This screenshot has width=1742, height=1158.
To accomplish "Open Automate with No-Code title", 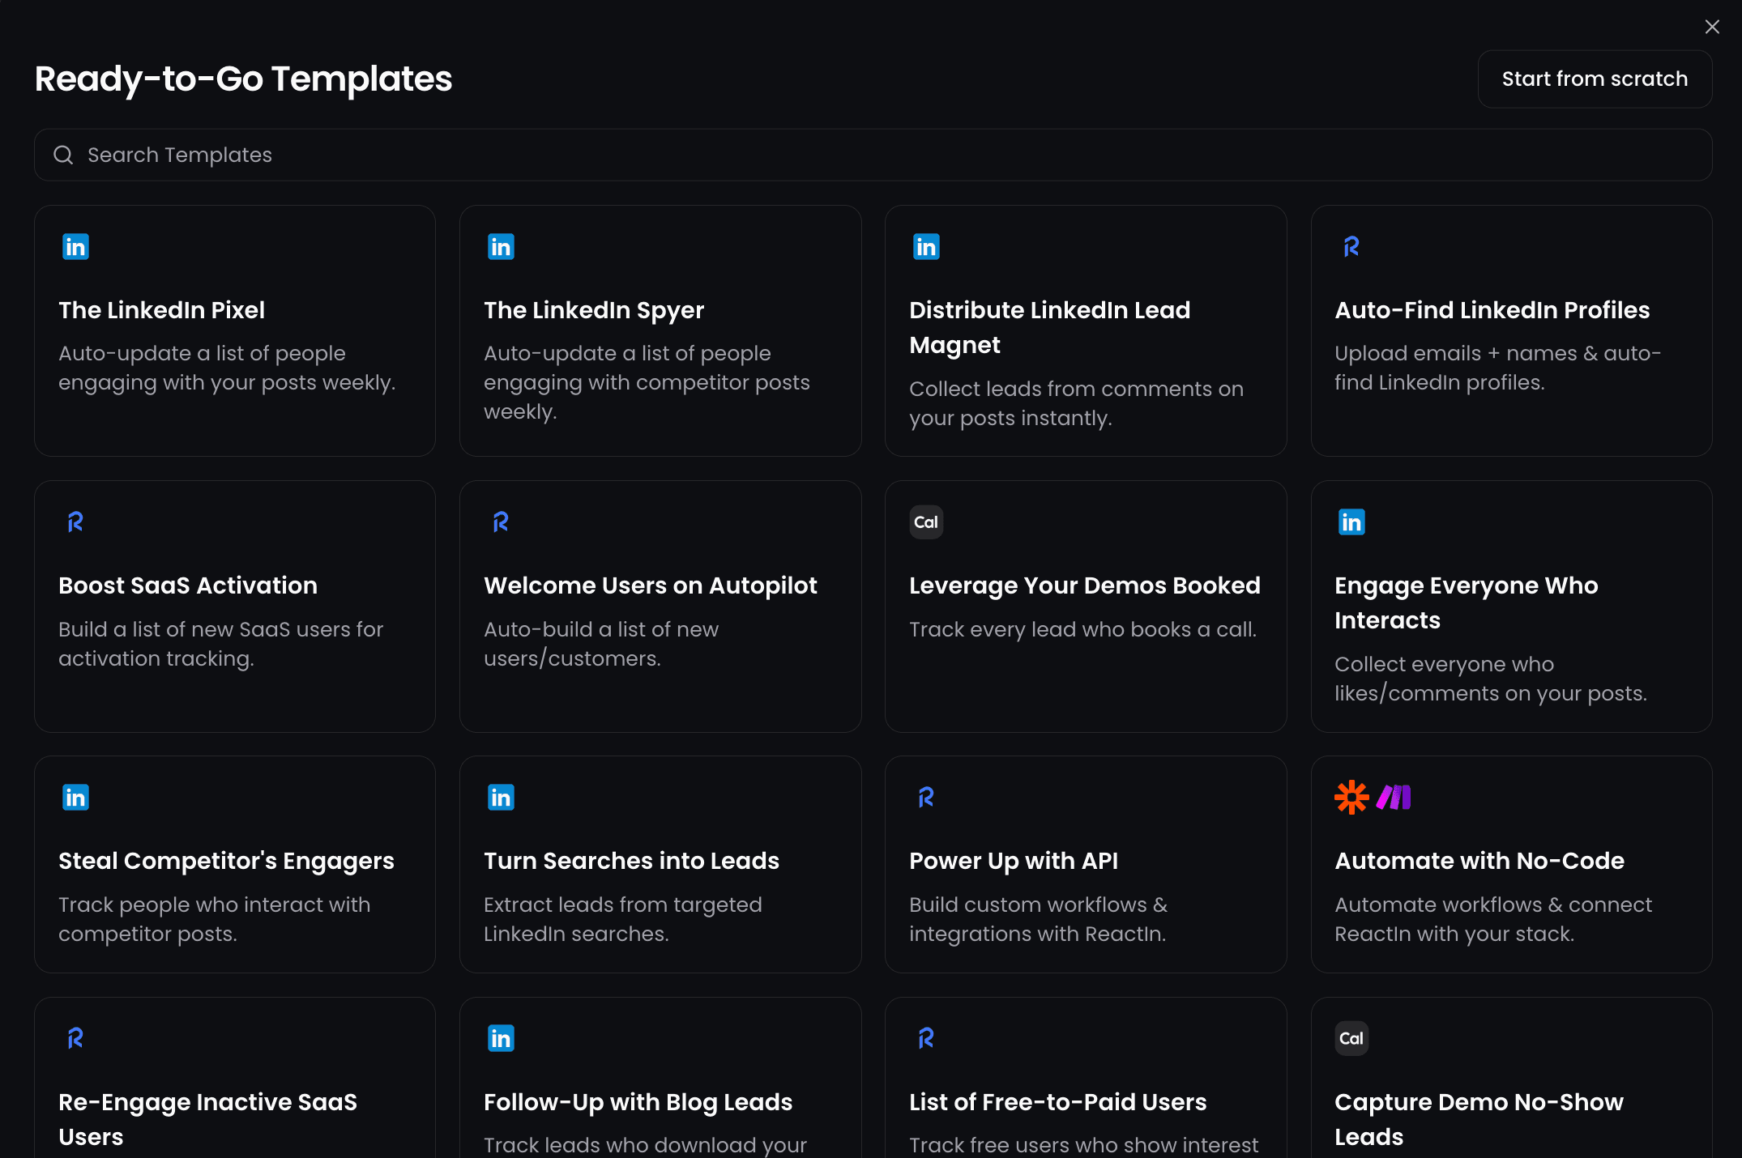I will pos(1479,861).
